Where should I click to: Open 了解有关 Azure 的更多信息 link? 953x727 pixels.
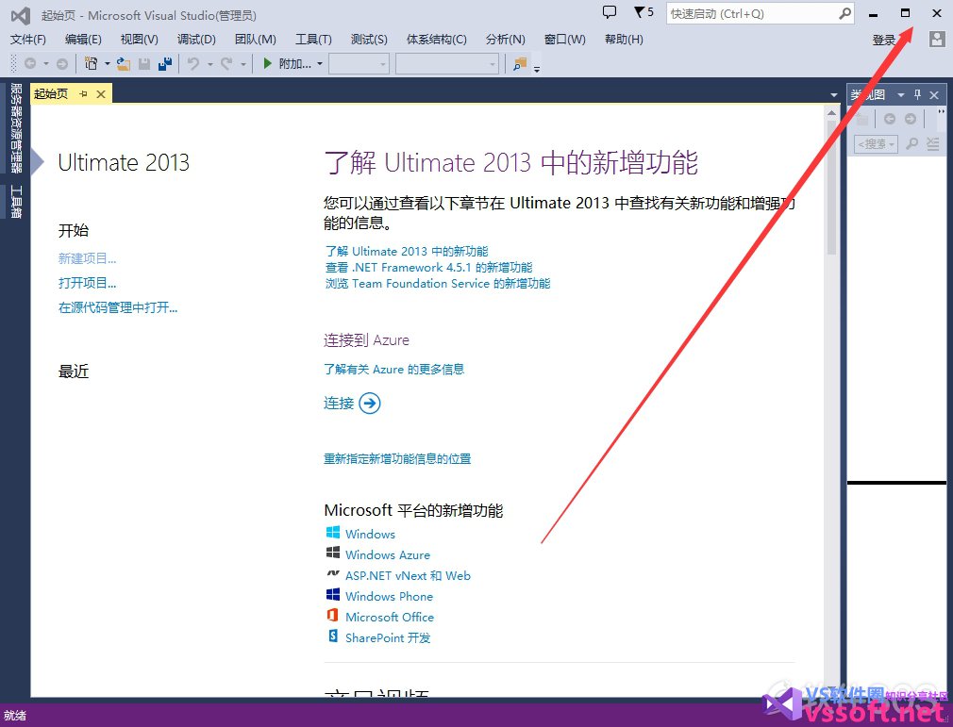point(393,370)
